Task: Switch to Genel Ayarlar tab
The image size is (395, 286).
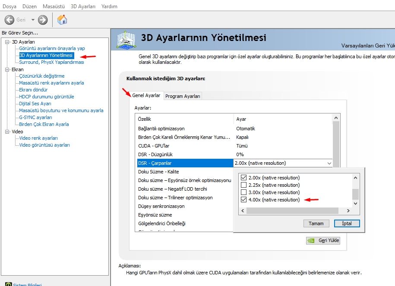Action: pos(146,95)
